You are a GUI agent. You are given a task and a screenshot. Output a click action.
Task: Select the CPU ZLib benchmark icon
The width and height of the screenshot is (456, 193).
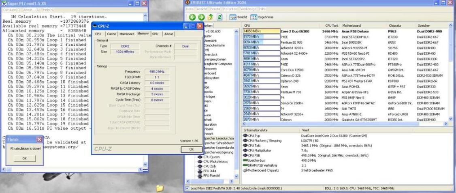pos(200,166)
